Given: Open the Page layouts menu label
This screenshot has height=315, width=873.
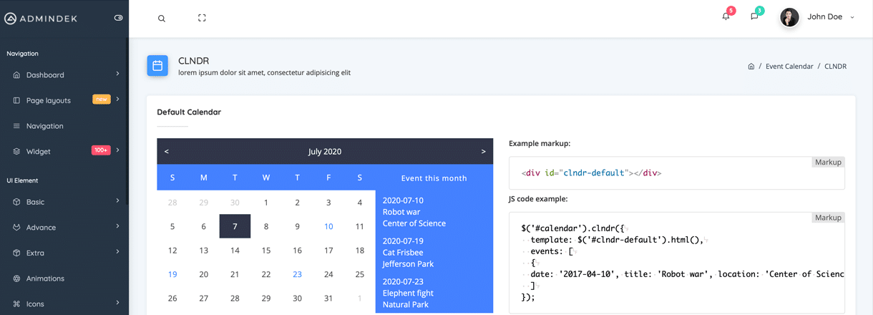Looking at the screenshot, I should (x=49, y=101).
